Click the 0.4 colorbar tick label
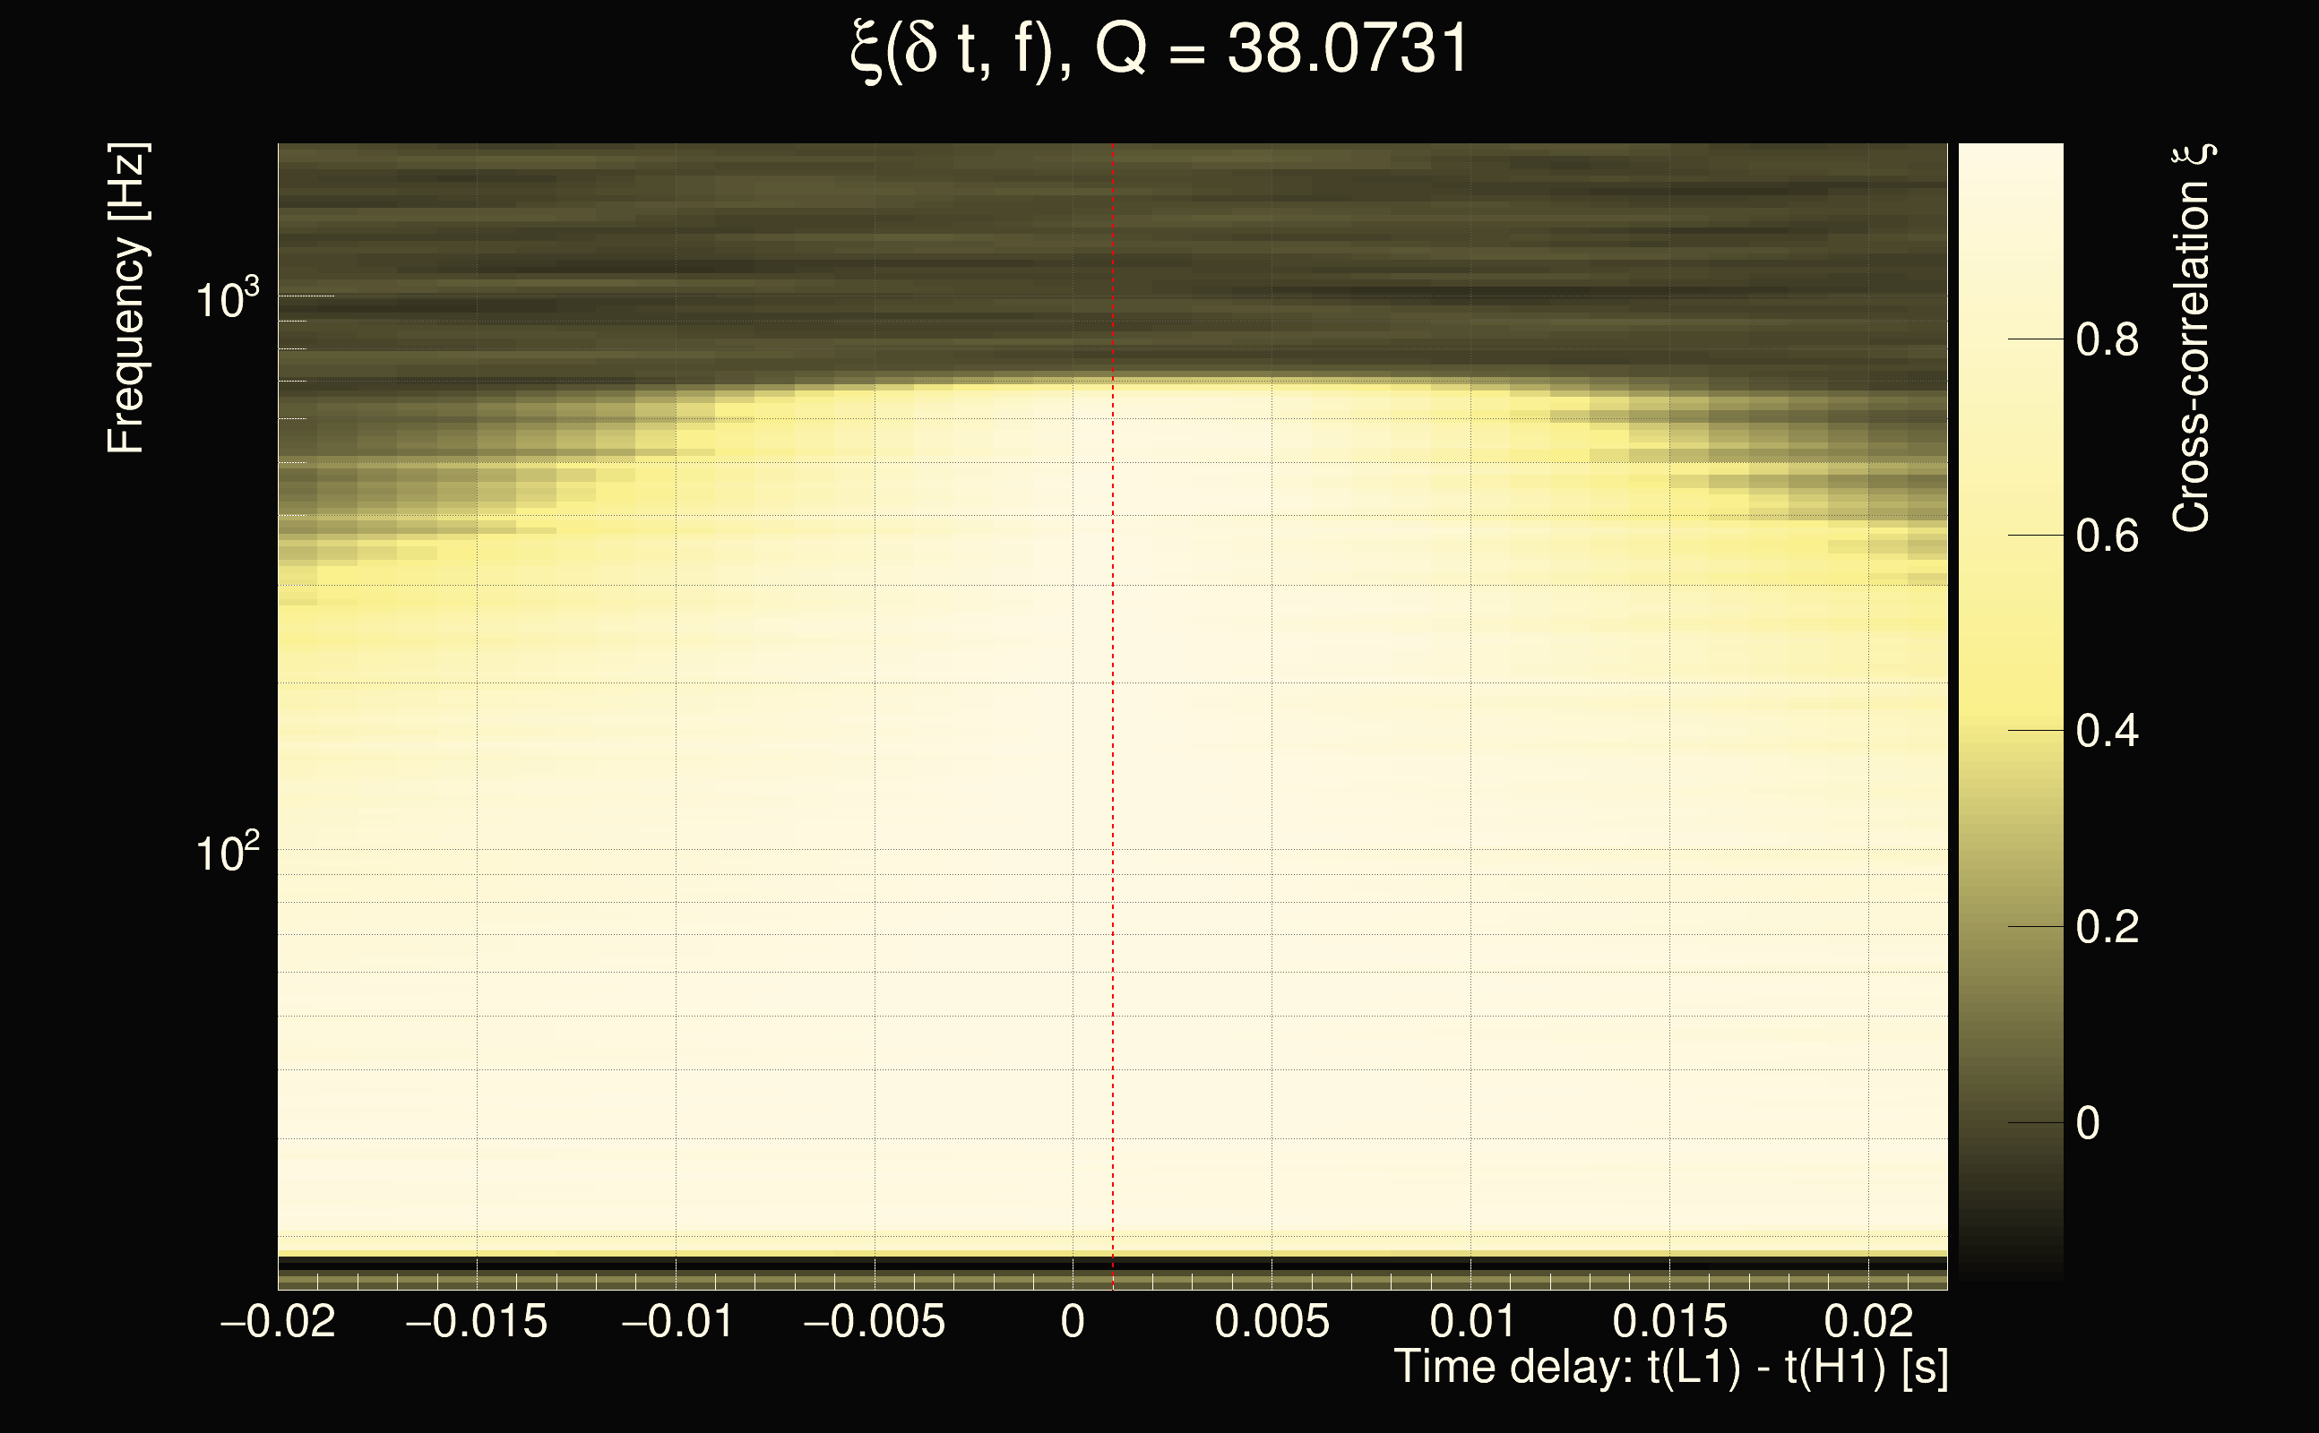Image resolution: width=2319 pixels, height=1433 pixels. 2107,732
